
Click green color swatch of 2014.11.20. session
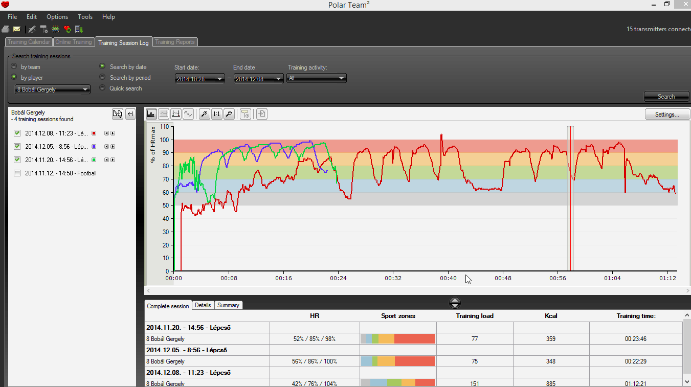[94, 160]
